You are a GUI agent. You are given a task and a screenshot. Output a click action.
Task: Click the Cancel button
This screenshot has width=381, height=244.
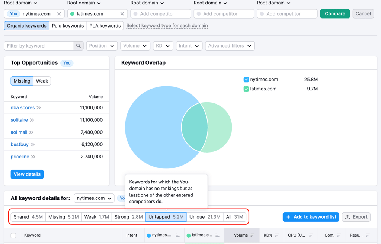363,14
